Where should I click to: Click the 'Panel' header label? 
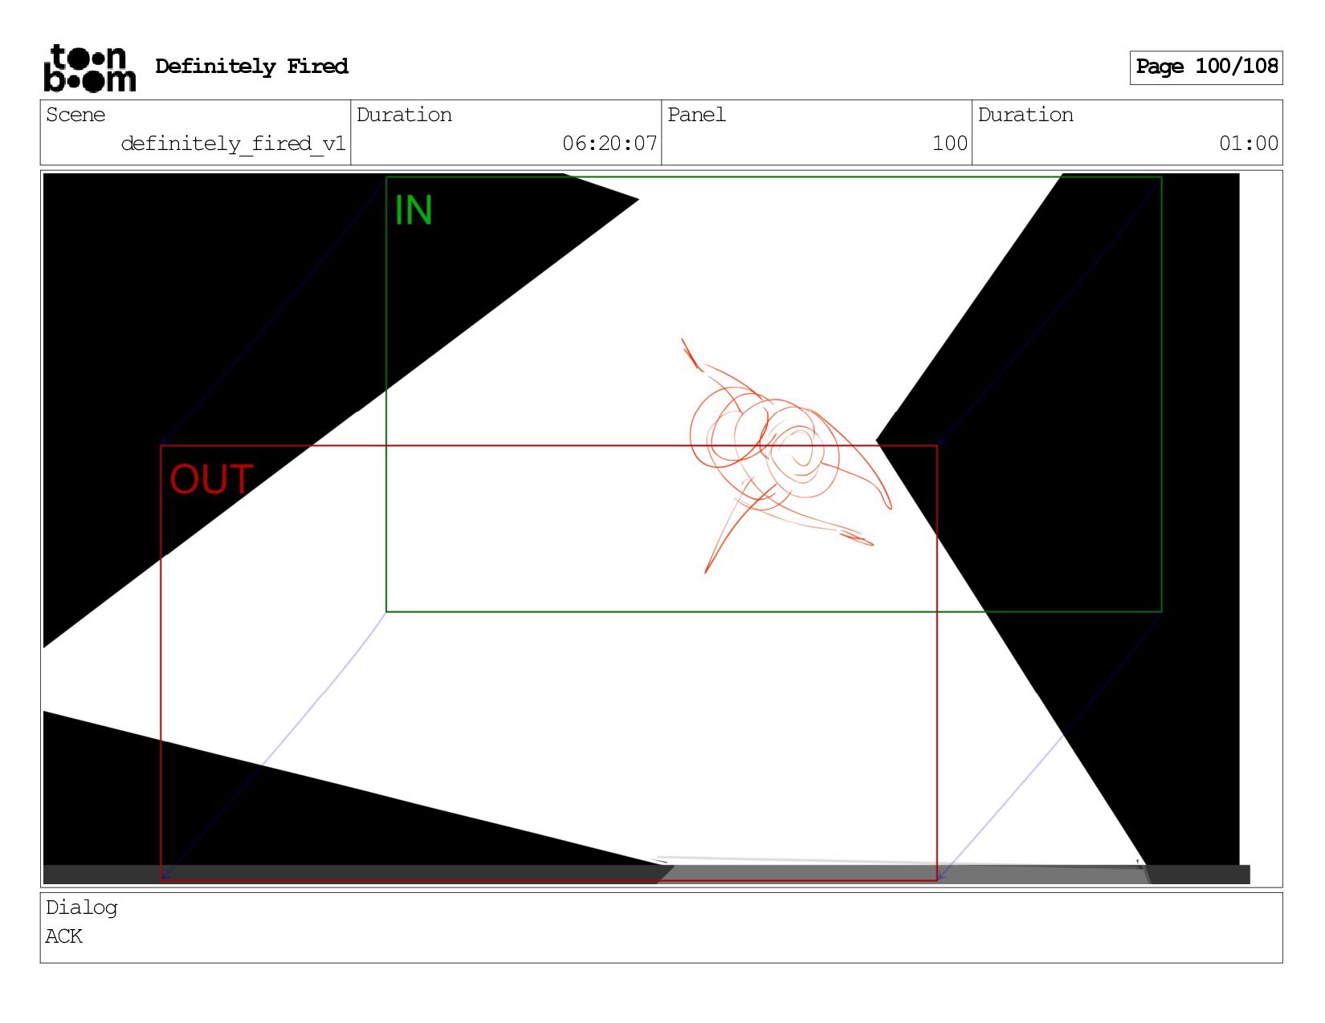pos(696,115)
